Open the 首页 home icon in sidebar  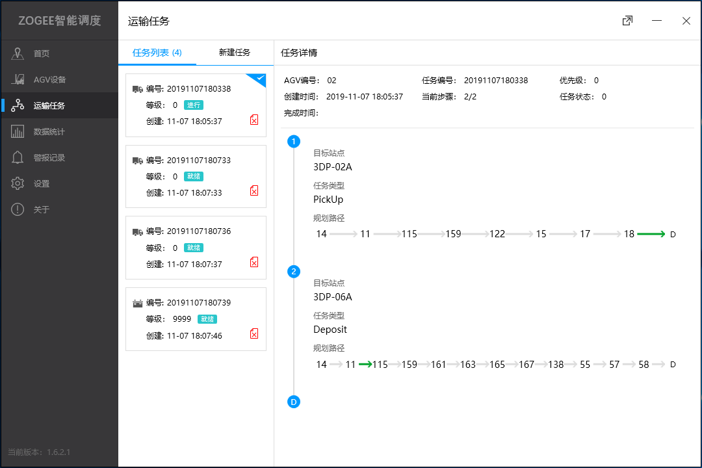click(18, 53)
